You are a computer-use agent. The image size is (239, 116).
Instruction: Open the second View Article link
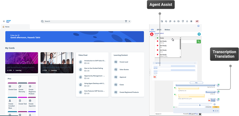[x=156, y=73]
